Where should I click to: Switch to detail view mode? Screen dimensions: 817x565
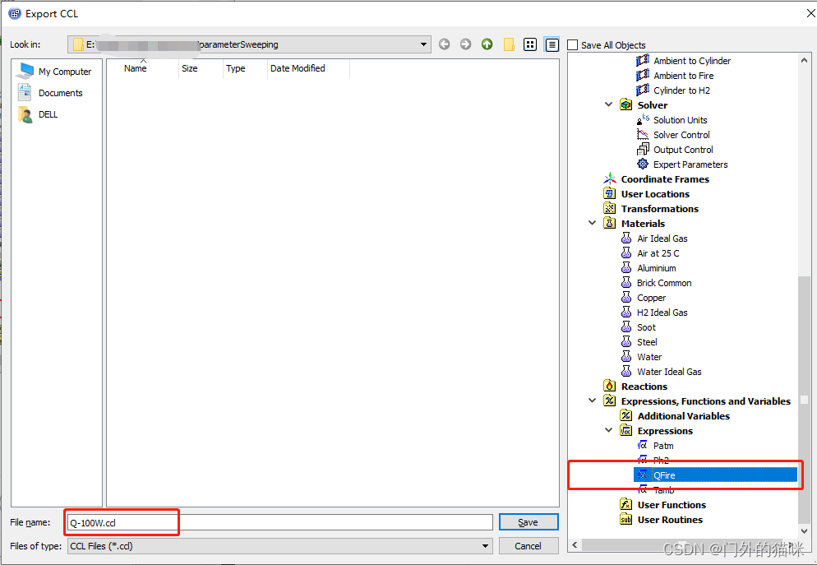click(x=552, y=44)
